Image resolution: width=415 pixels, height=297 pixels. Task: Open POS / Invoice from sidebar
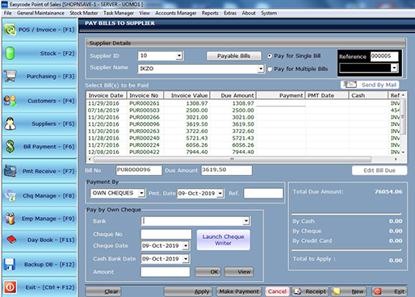40,30
